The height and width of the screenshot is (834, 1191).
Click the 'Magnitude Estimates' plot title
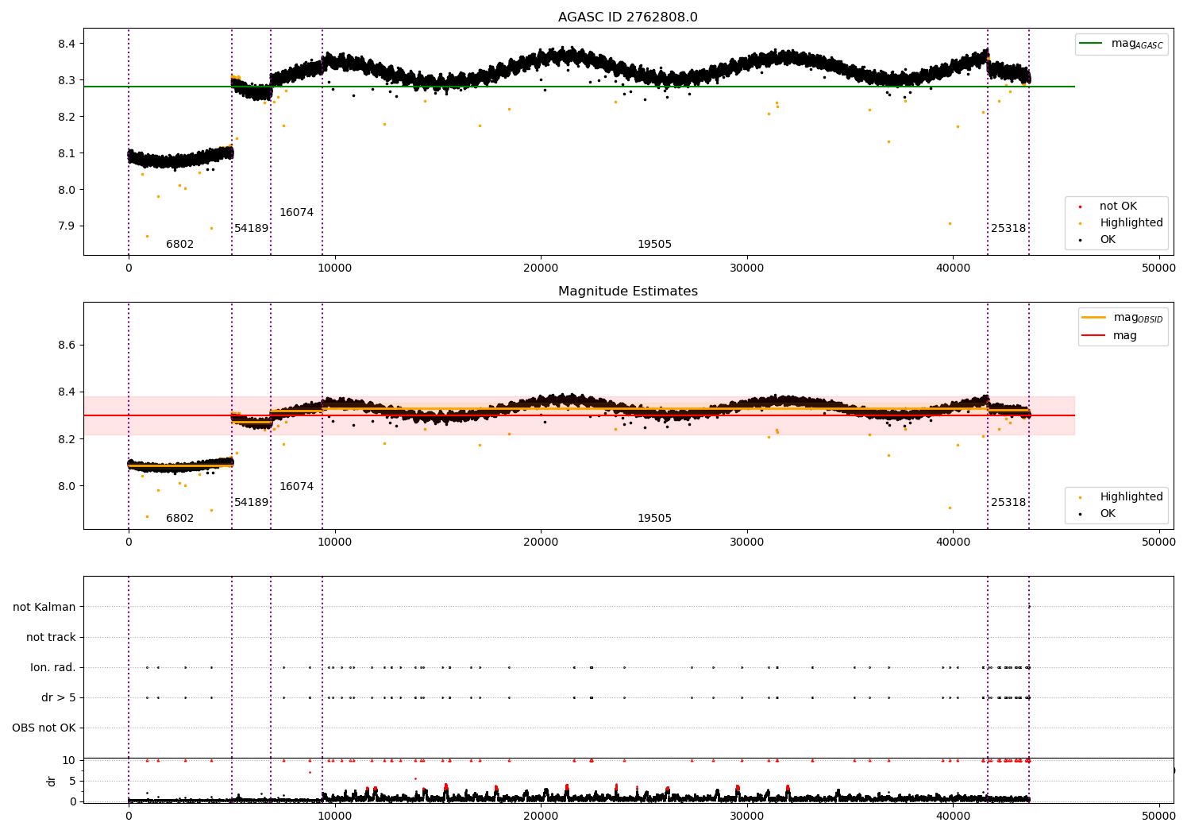click(627, 292)
